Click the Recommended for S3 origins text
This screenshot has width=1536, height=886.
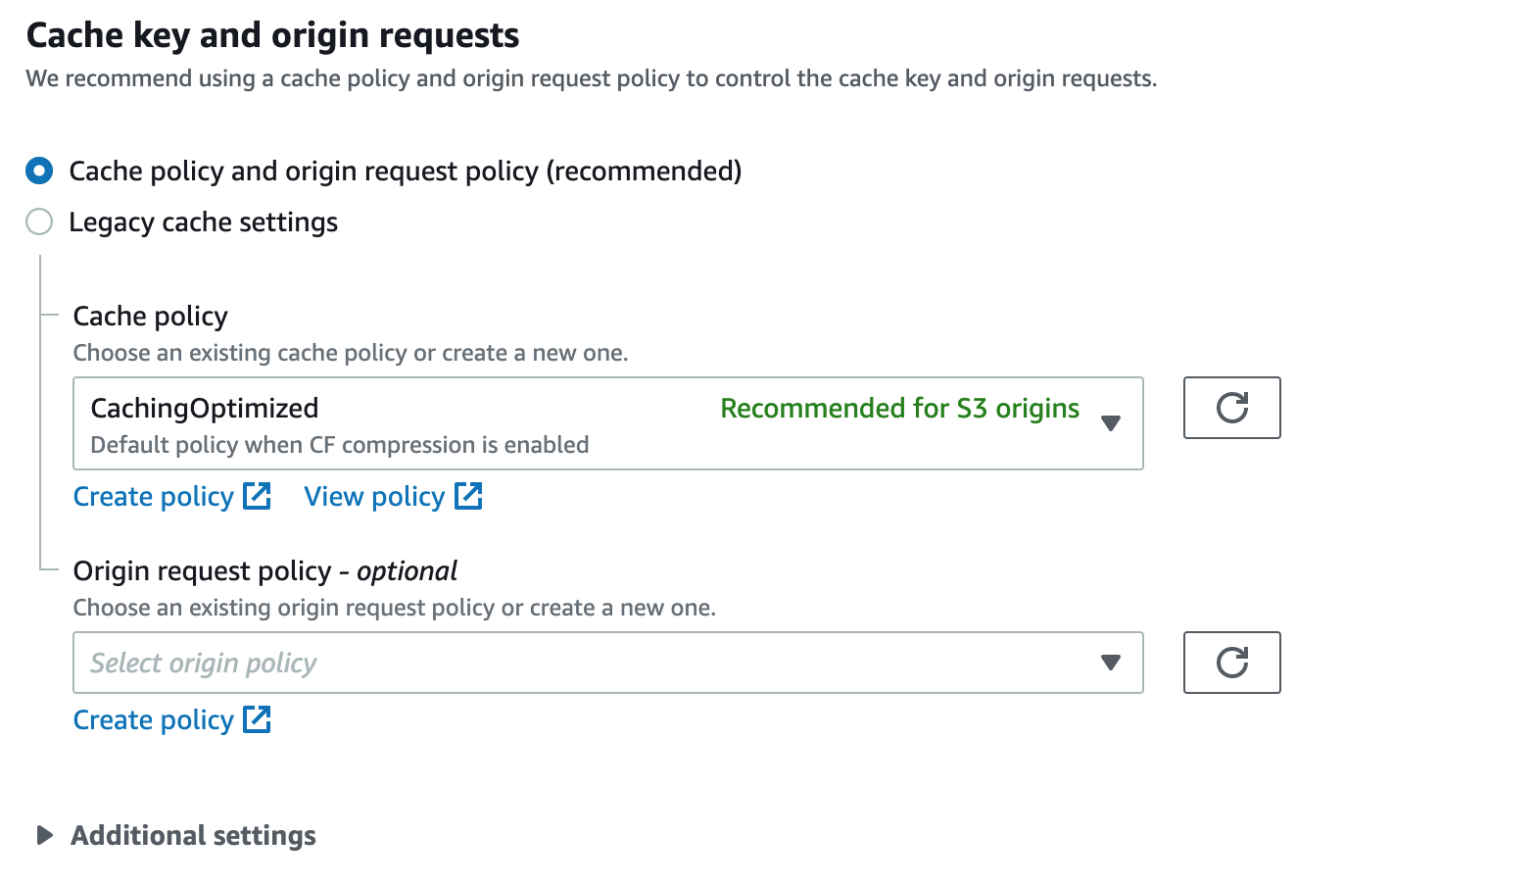pos(899,408)
